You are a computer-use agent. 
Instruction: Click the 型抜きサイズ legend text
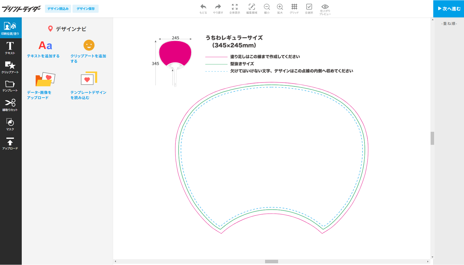[x=242, y=64]
